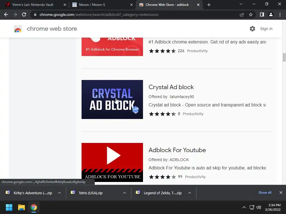The image size is (286, 214).
Task: Click the Crystal ad block description text
Action: pyautogui.click(x=207, y=105)
